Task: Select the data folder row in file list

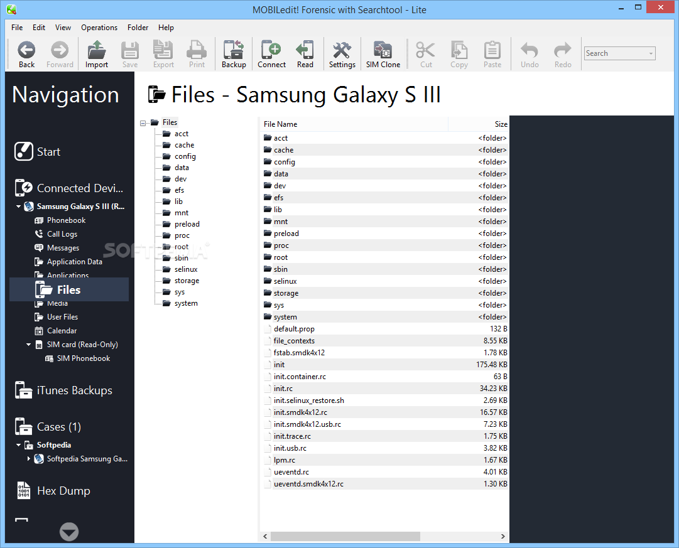Action: coord(384,174)
